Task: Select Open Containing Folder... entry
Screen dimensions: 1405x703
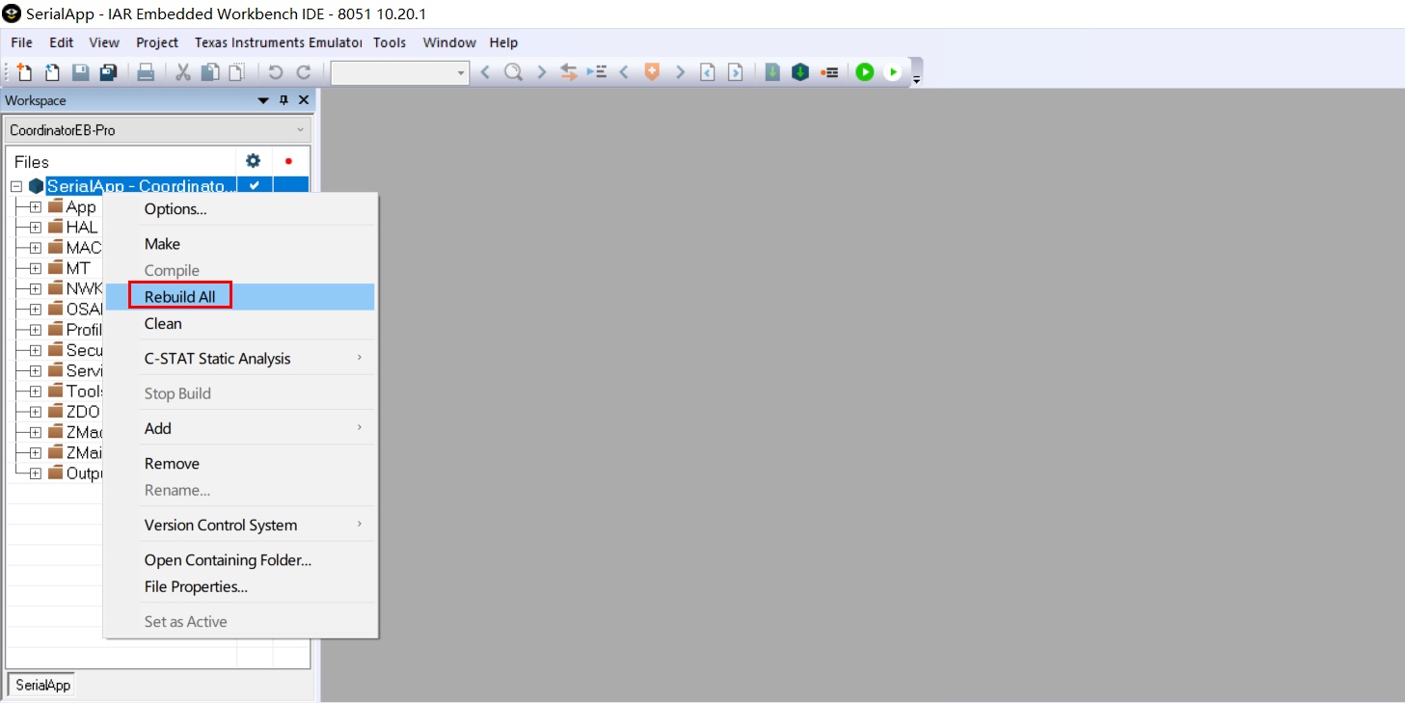Action: [x=228, y=560]
